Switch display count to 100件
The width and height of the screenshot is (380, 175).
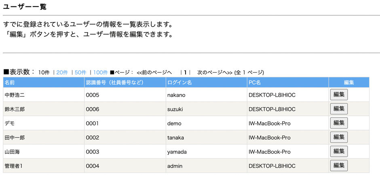coord(100,73)
